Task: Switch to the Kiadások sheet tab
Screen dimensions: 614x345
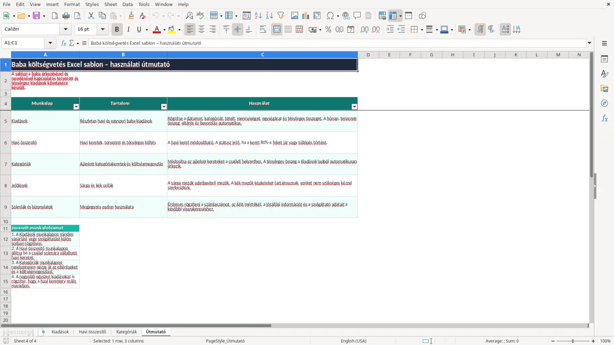Action: click(x=60, y=332)
